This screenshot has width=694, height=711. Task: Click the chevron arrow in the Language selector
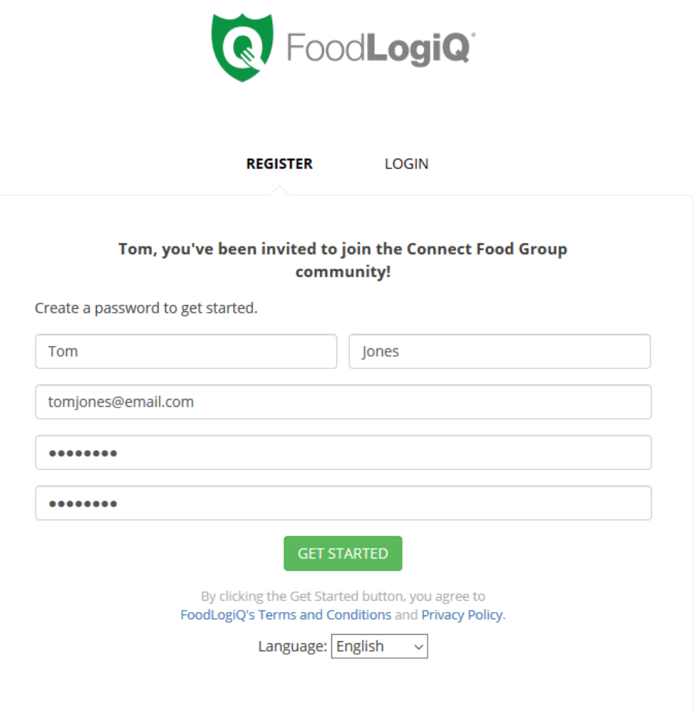click(x=419, y=647)
